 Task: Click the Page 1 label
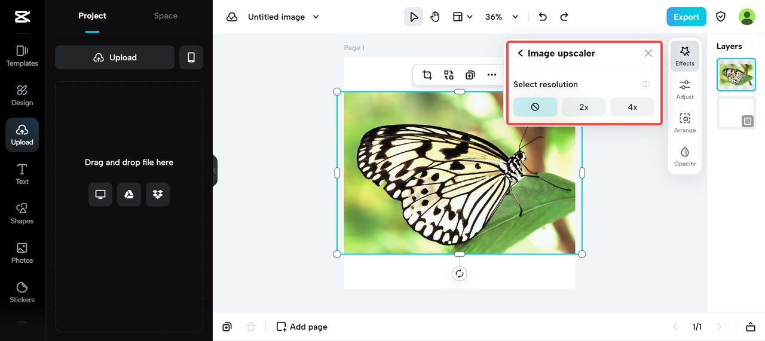[x=354, y=48]
